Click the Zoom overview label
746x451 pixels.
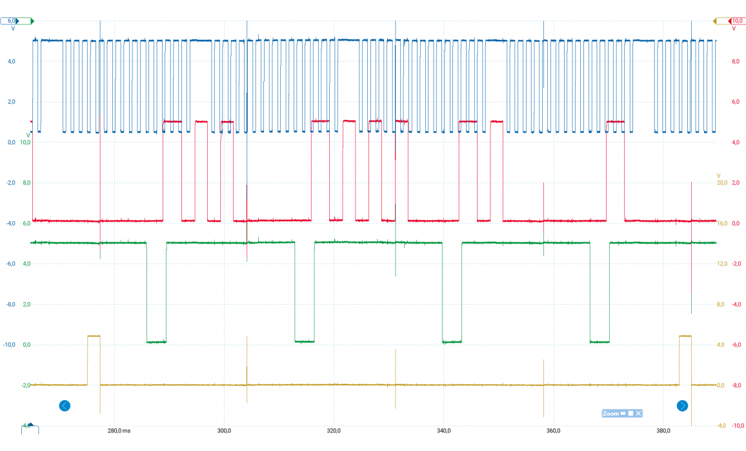click(x=610, y=414)
